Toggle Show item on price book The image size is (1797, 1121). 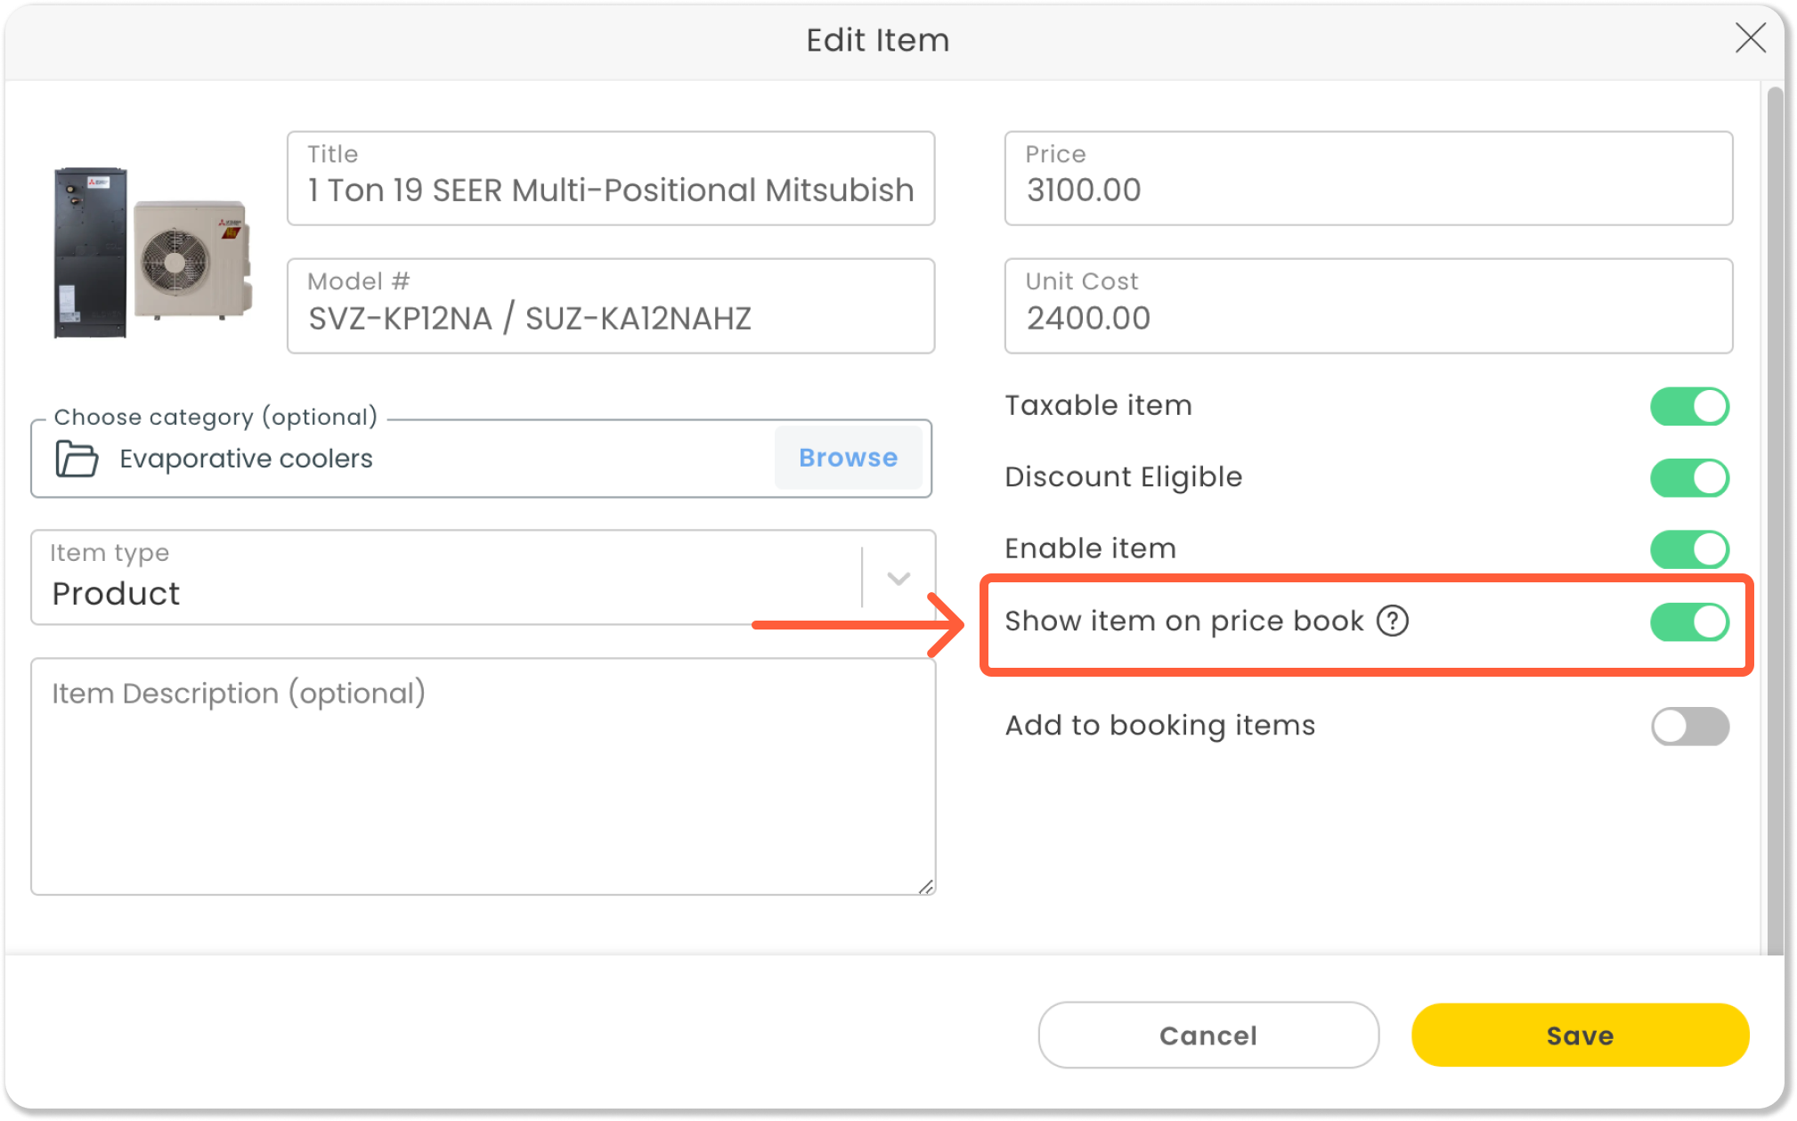[1688, 621]
